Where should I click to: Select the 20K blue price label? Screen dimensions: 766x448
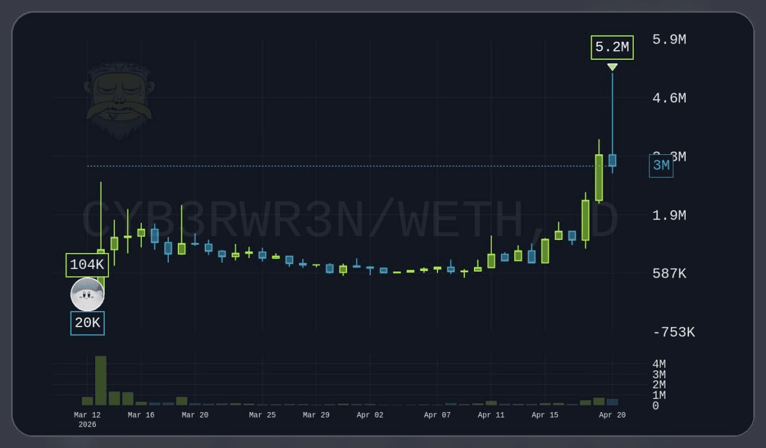[x=87, y=322]
